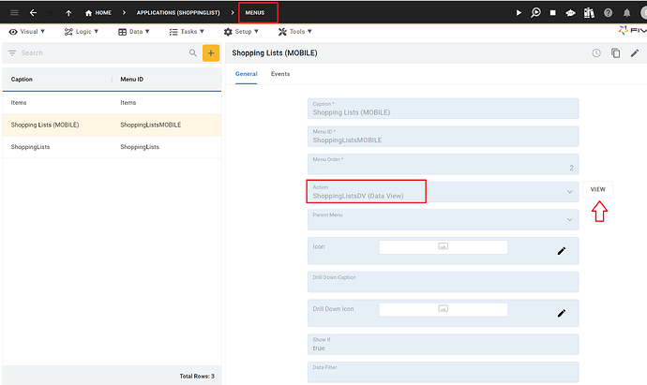The width and height of the screenshot is (647, 385).
Task: Edit record with pencil icon in header
Action: click(x=635, y=52)
